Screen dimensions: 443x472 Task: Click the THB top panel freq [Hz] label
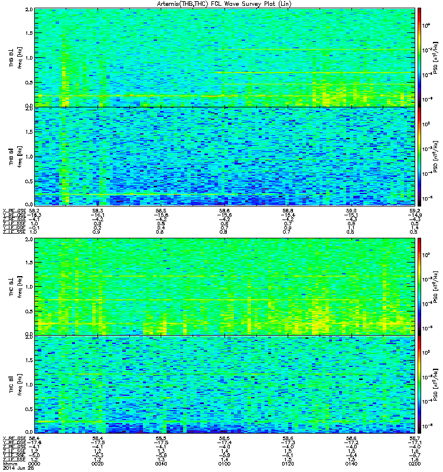click(x=20, y=57)
